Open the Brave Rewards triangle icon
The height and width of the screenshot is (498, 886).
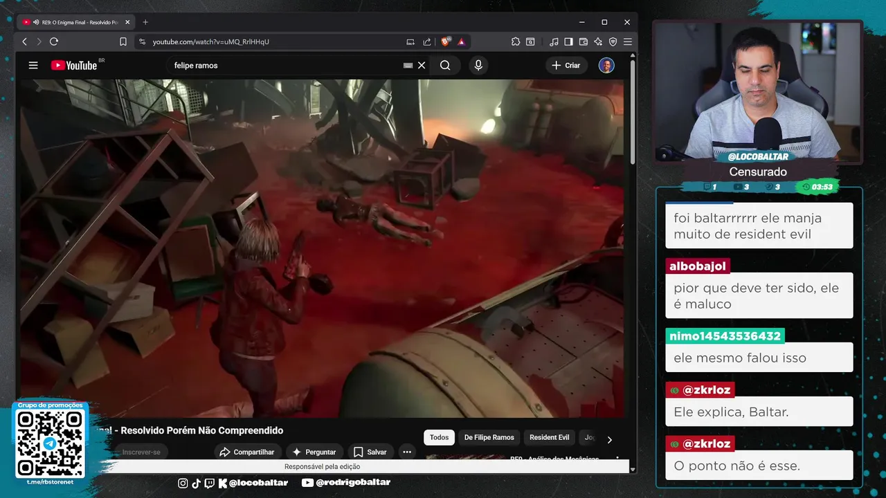pyautogui.click(x=461, y=41)
